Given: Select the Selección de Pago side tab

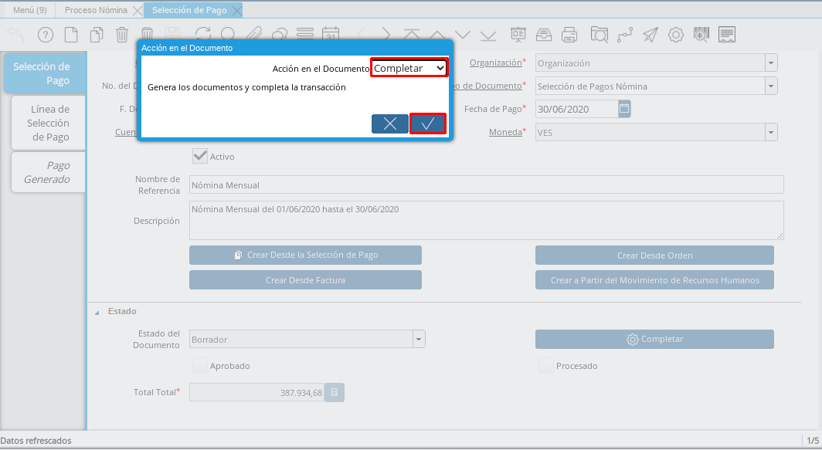Looking at the screenshot, I should point(45,73).
